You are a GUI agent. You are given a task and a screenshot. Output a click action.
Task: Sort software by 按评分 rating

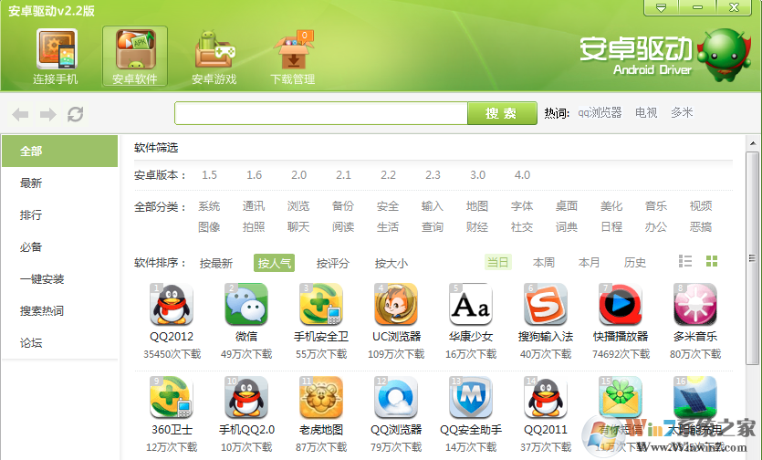pos(333,263)
